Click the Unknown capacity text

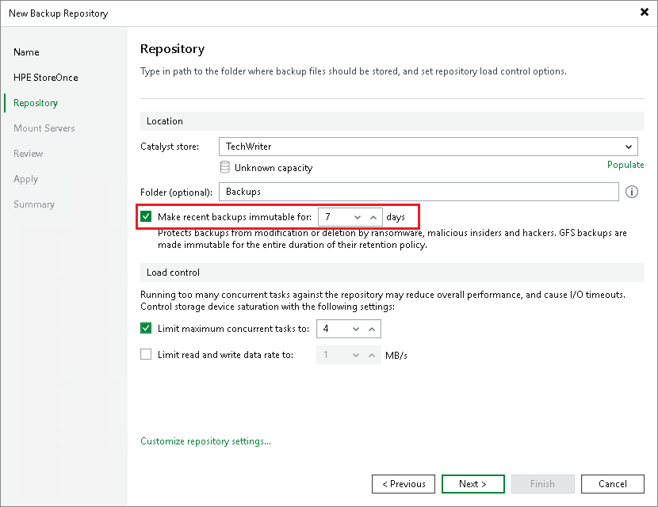pyautogui.click(x=274, y=168)
